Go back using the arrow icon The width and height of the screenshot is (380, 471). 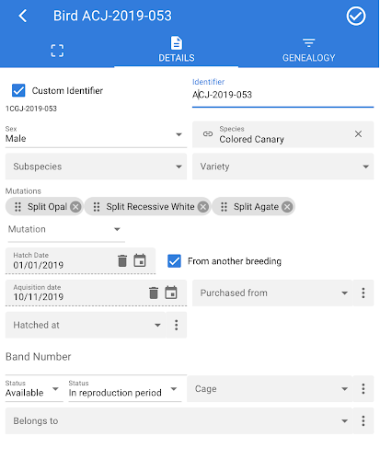[23, 16]
